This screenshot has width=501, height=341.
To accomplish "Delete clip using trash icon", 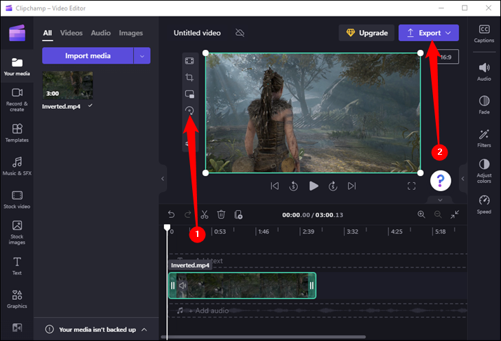I will (221, 214).
